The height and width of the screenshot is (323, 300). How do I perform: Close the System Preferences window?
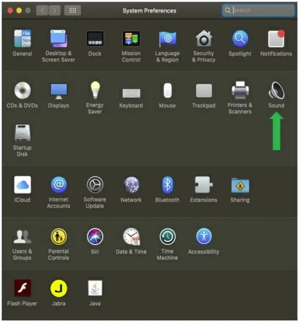[x=10, y=11]
